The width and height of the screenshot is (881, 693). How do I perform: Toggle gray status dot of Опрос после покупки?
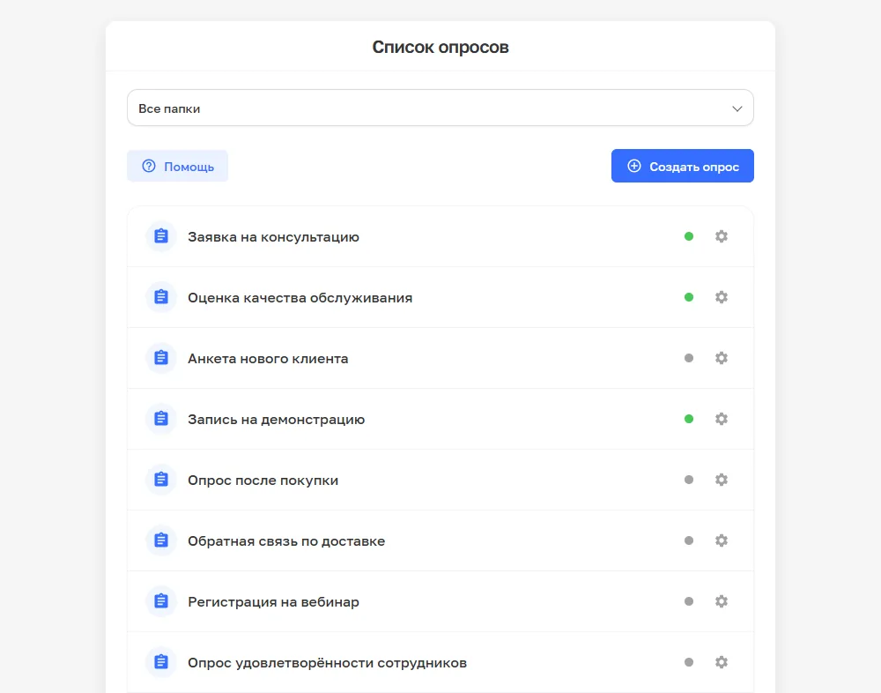pyautogui.click(x=689, y=480)
